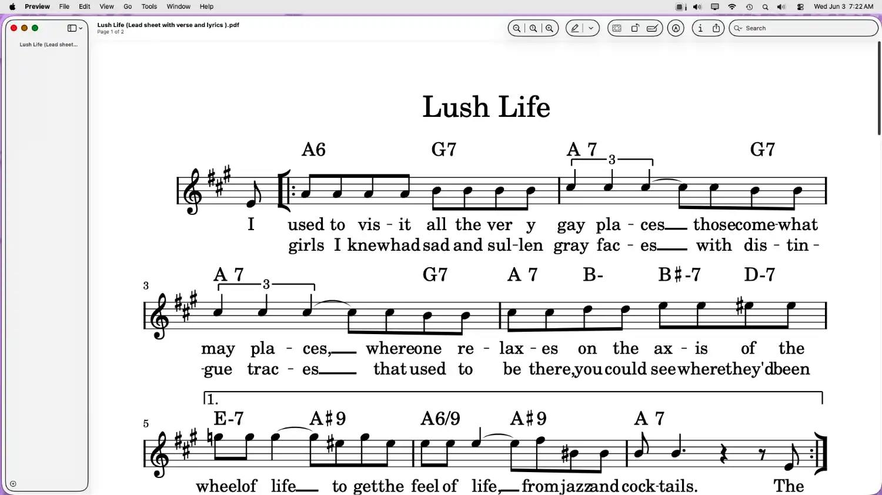Select the Lush Life sidebar entry
Screen dimensions: 882x495
[x=48, y=45]
